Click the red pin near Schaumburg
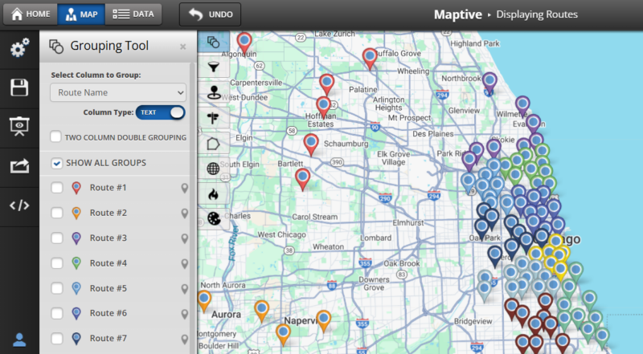The width and height of the screenshot is (643, 354). click(311, 144)
